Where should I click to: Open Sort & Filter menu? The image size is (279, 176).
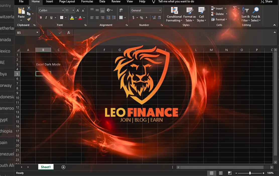245,14
